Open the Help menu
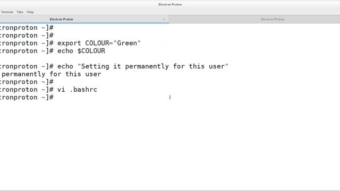The width and height of the screenshot is (340, 191). click(30, 12)
